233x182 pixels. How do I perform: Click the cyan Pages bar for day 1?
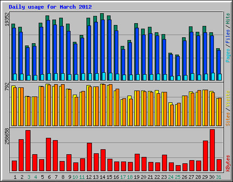pyautogui.click(x=15, y=77)
